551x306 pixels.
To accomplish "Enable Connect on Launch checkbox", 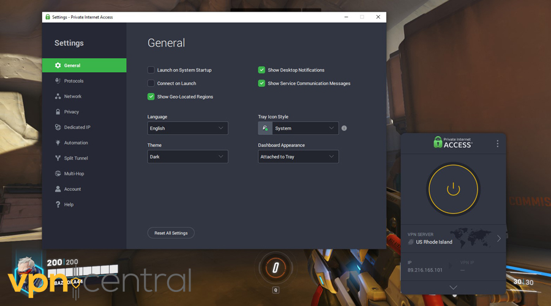I will (x=151, y=83).
